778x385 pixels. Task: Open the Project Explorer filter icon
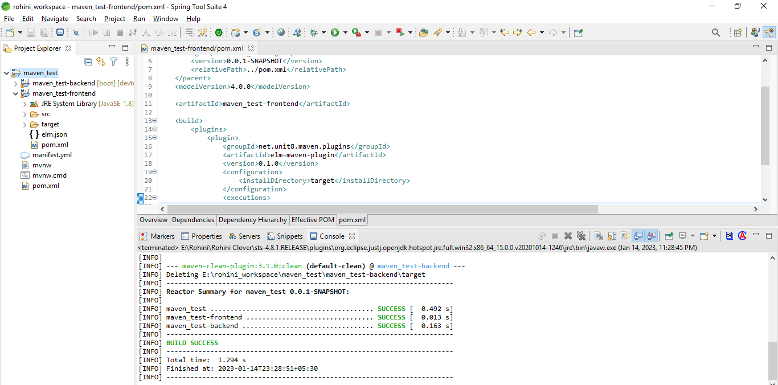pyautogui.click(x=113, y=62)
